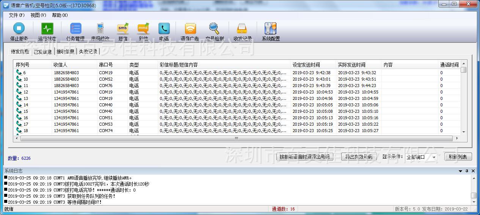Click scheduled time 2019-03-23 10:04:53
The height and width of the screenshot is (215, 480).
tap(312, 92)
